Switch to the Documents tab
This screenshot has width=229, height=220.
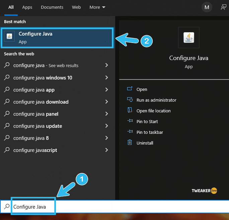tap(52, 7)
